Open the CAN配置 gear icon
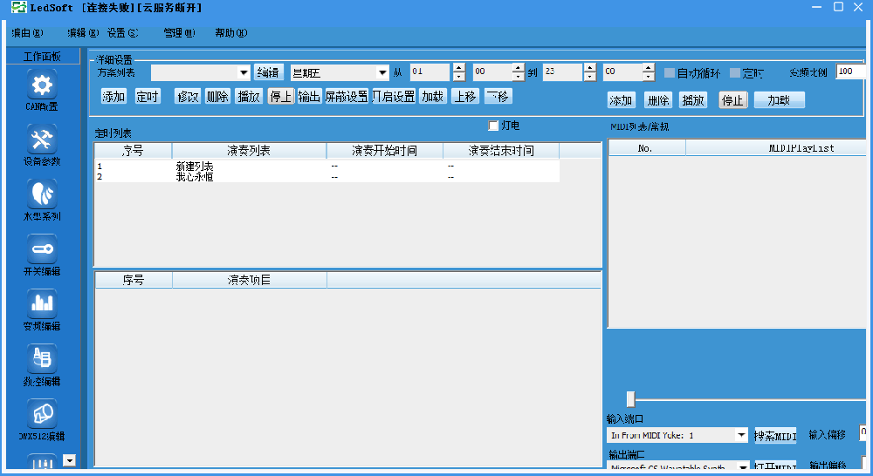The width and height of the screenshot is (873, 476). click(42, 85)
